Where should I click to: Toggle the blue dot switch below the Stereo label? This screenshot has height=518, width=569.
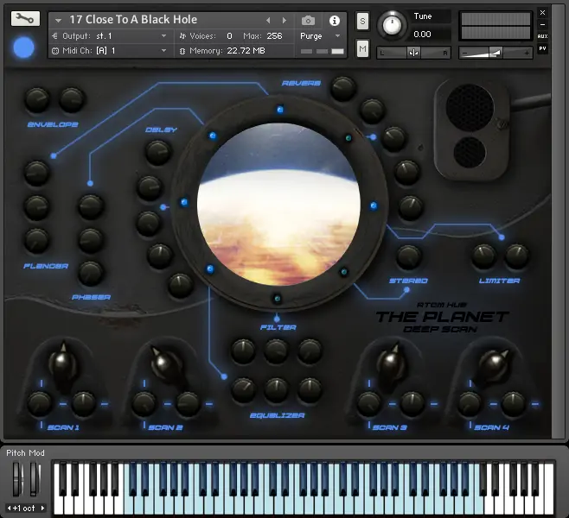[x=406, y=290]
